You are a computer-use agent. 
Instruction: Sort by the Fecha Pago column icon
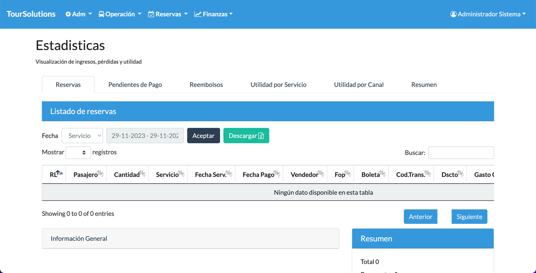tap(277, 173)
